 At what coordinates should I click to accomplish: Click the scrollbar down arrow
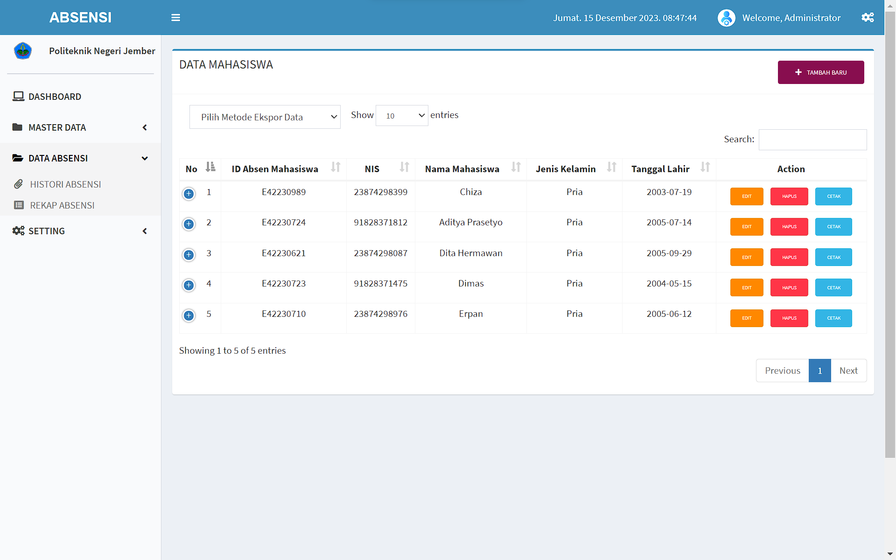coord(890,554)
